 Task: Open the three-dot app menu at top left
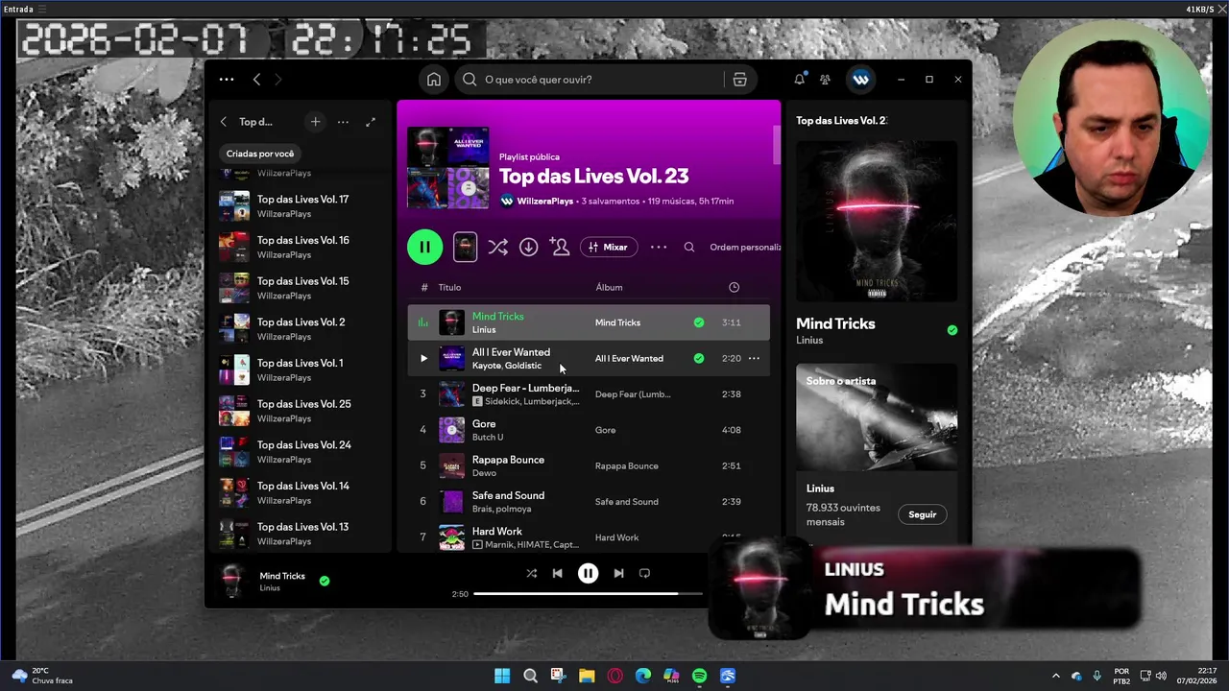click(227, 80)
